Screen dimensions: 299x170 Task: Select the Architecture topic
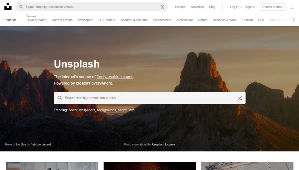[x=185, y=20]
